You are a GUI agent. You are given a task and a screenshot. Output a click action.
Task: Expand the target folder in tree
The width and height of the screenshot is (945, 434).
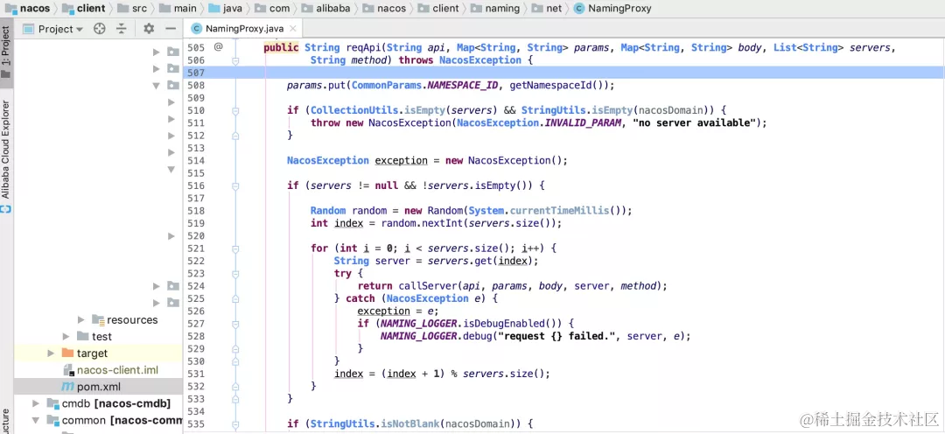point(52,353)
